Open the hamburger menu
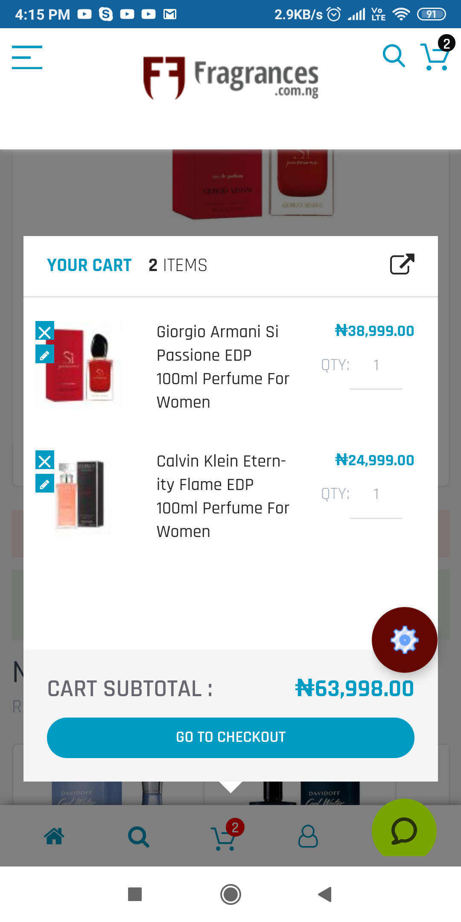 coord(27,57)
